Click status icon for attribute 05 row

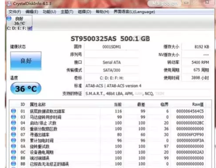coord(14,129)
